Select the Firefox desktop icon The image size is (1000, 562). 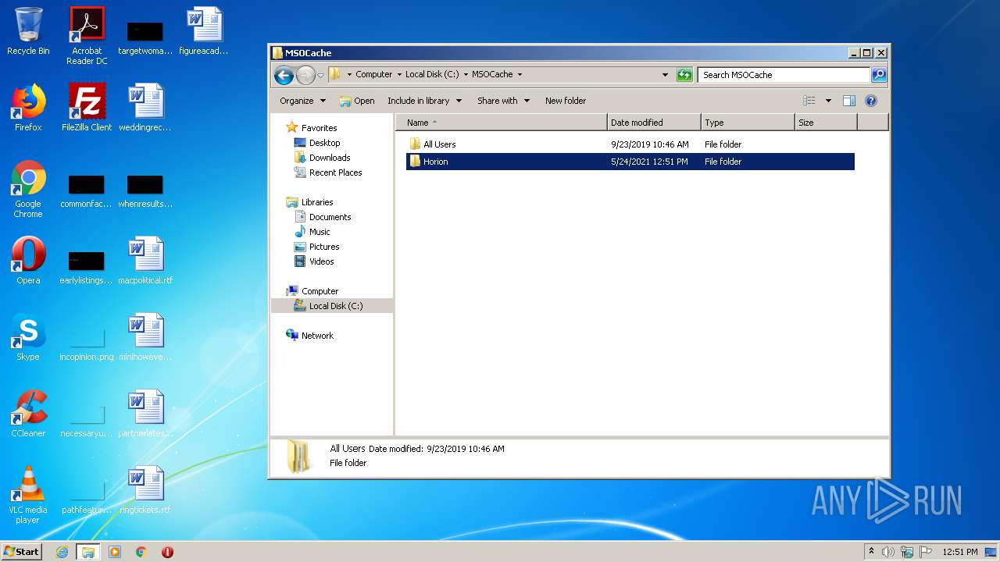(x=28, y=108)
